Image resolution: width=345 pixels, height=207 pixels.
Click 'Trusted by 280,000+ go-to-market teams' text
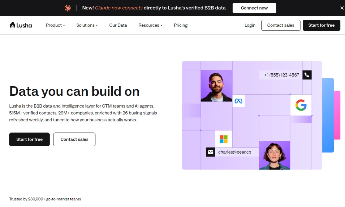[45, 199]
